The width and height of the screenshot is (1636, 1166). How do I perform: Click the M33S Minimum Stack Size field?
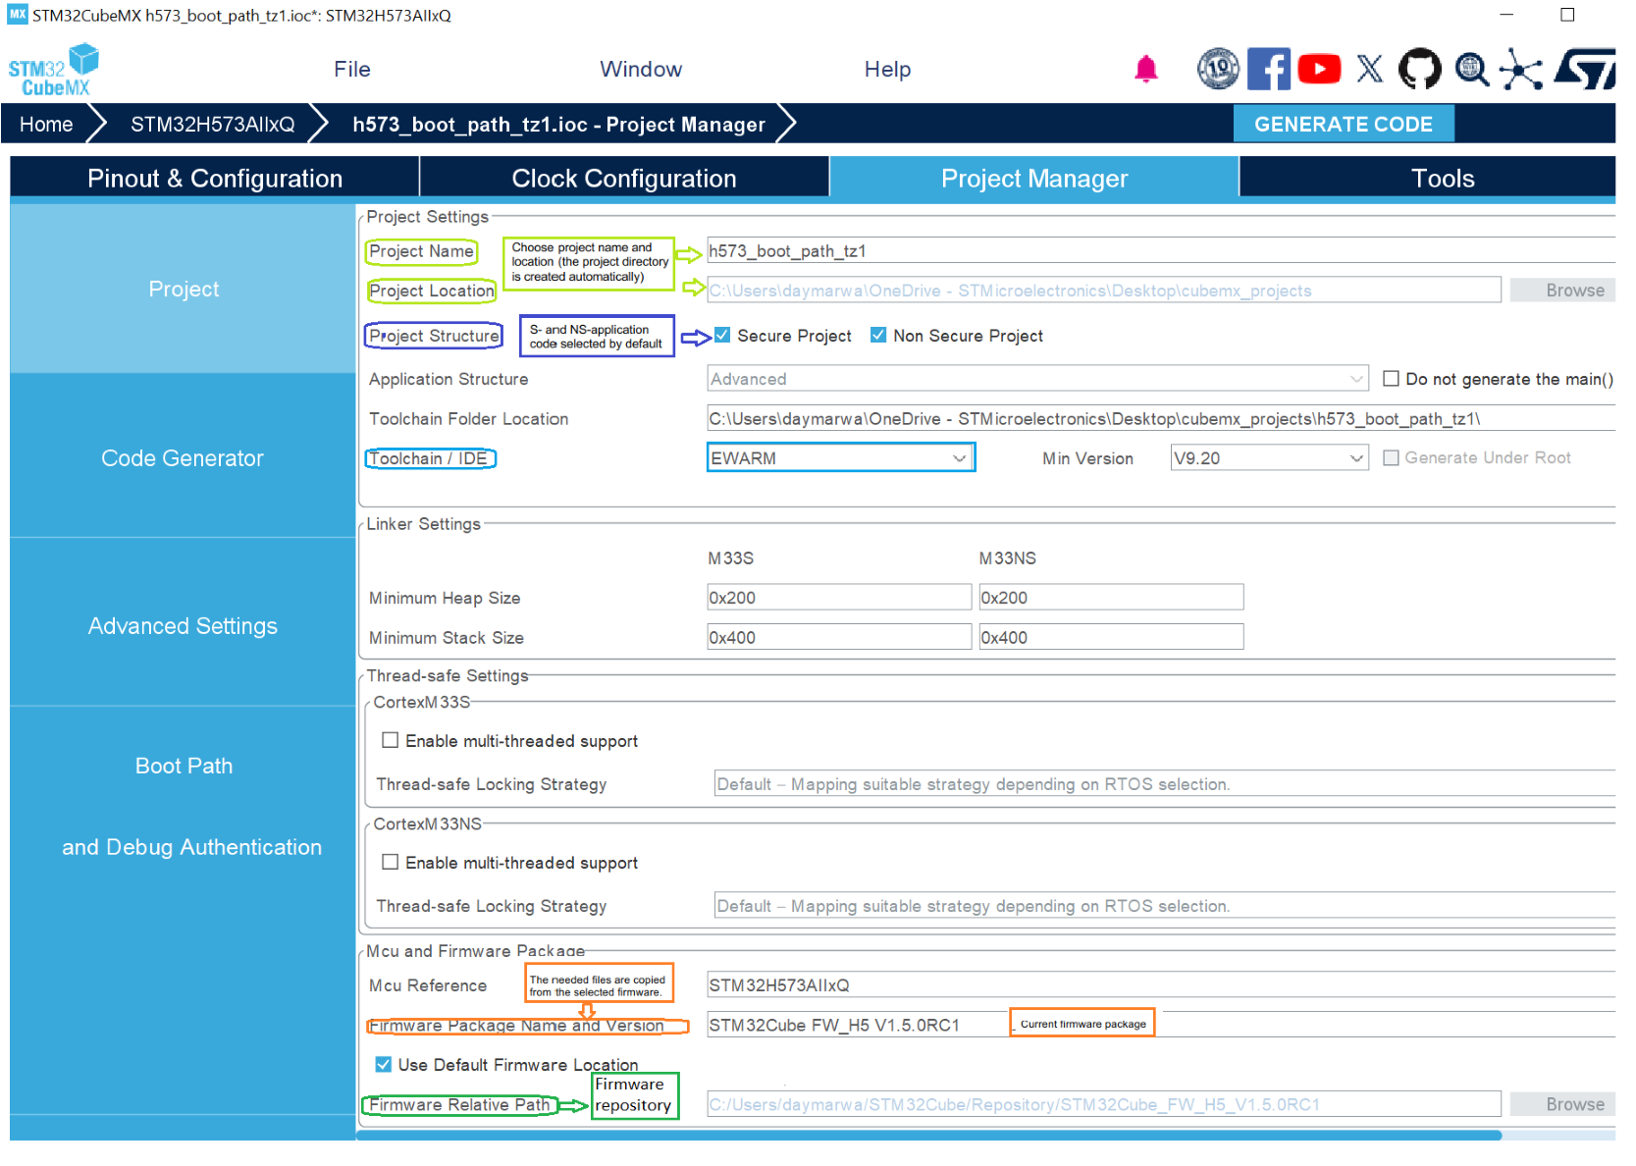pos(839,638)
